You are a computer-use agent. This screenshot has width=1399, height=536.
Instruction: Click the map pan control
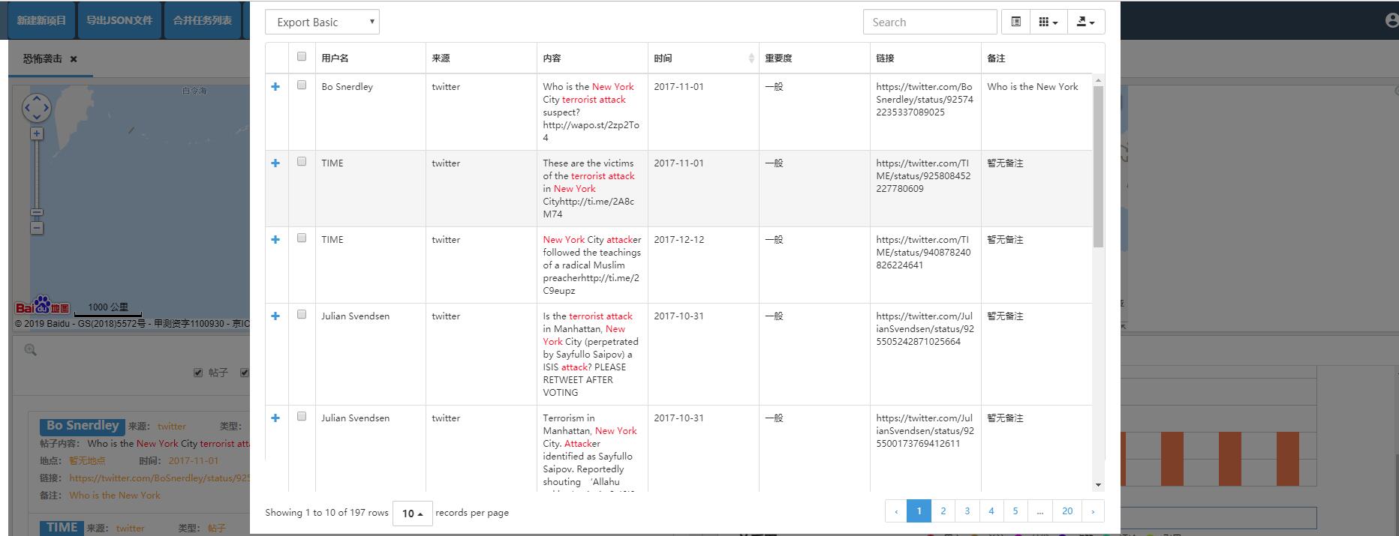[37, 109]
